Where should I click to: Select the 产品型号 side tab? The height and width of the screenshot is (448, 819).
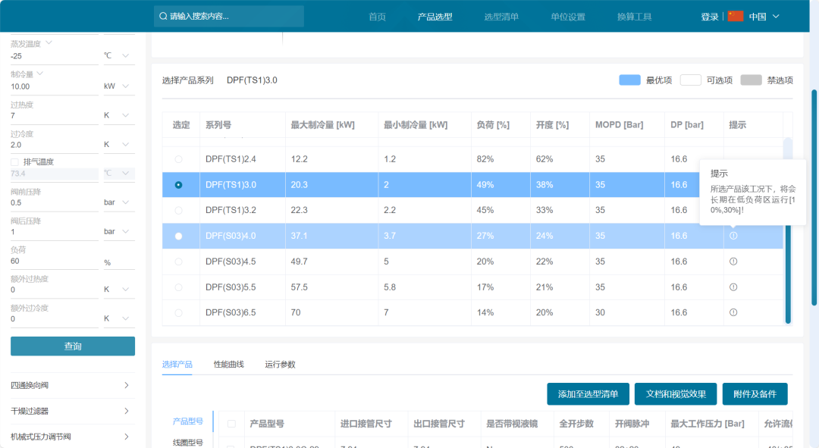[188, 421]
